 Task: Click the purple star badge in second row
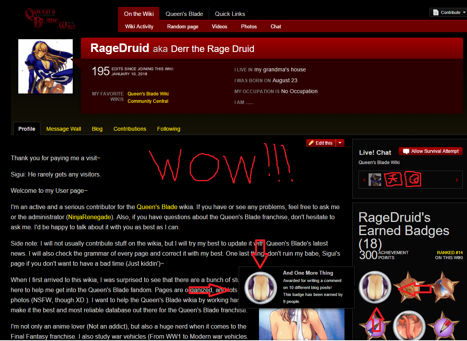tap(374, 326)
